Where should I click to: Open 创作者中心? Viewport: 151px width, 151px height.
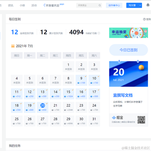[x=114, y=5]
